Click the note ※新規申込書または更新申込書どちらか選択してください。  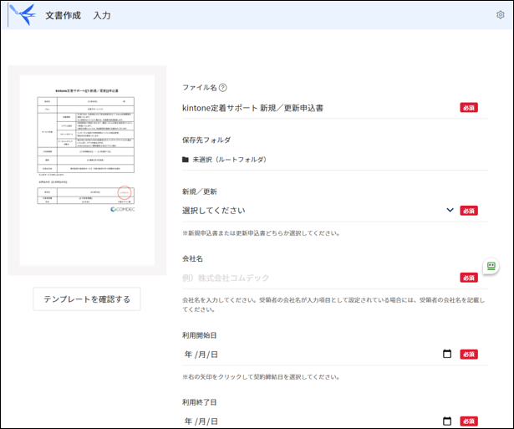(262, 233)
